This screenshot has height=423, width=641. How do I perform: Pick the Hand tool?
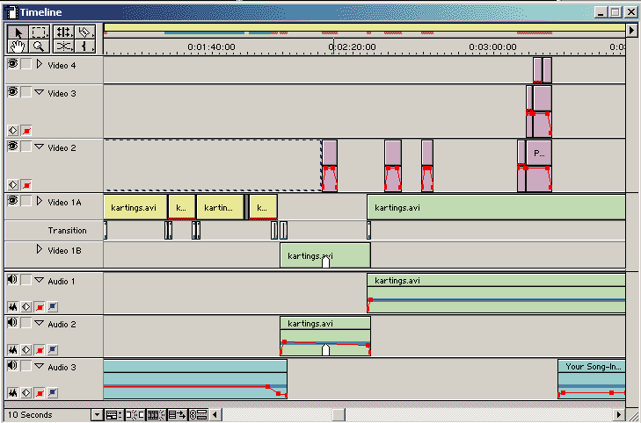(x=17, y=46)
